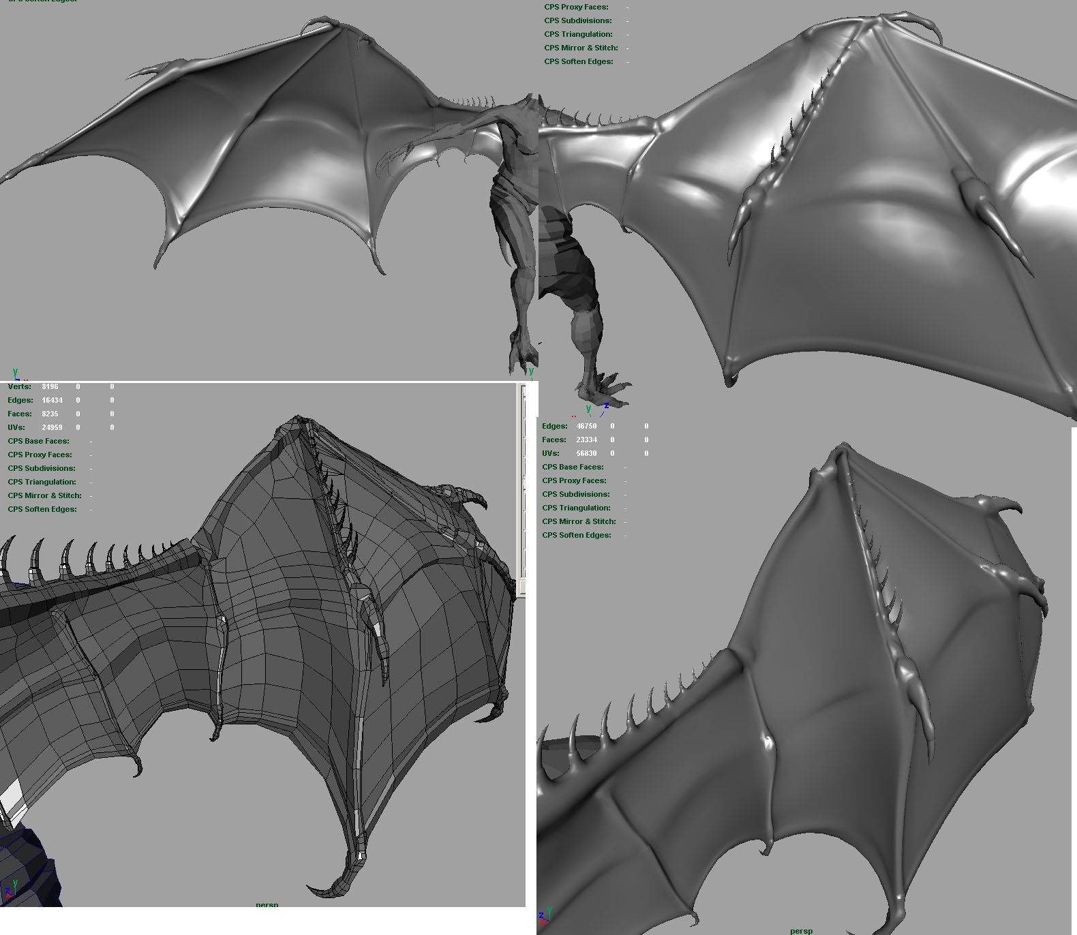This screenshot has height=935, width=1077.
Task: Select the Edges count 16434 in the HUD
Action: [x=52, y=400]
